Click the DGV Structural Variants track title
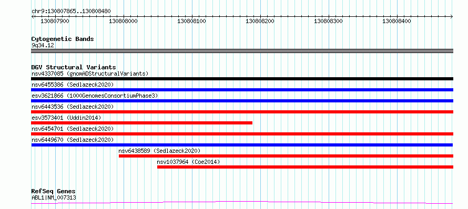 click(x=74, y=67)
